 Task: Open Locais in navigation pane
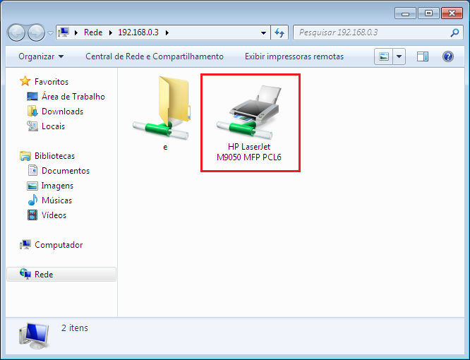(x=53, y=126)
